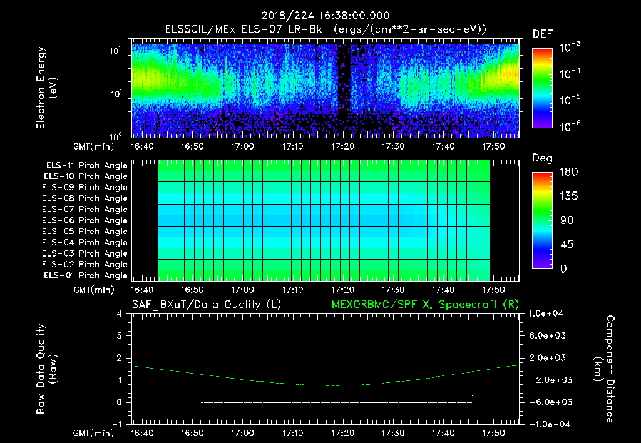Click the '10^-6' DEF color bar tick
The height and width of the screenshot is (443, 641).
coord(570,126)
